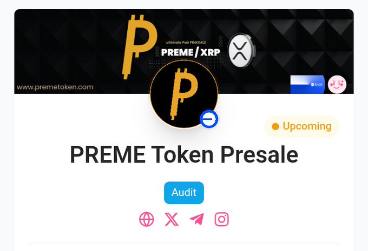Screen dimensions: 368x251
Task: Click upward chevrons right of PREME/XRP text
Action: coord(221,42)
